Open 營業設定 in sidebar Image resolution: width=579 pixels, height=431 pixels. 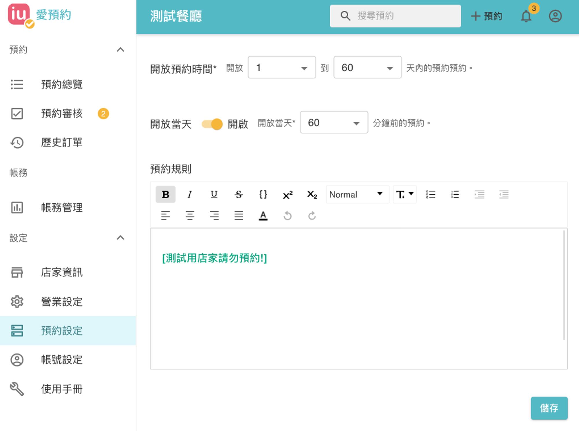[x=68, y=301]
